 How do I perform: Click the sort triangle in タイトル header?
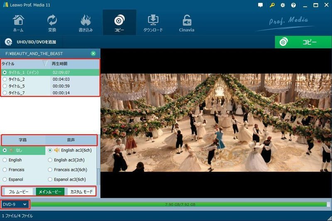click(45, 63)
